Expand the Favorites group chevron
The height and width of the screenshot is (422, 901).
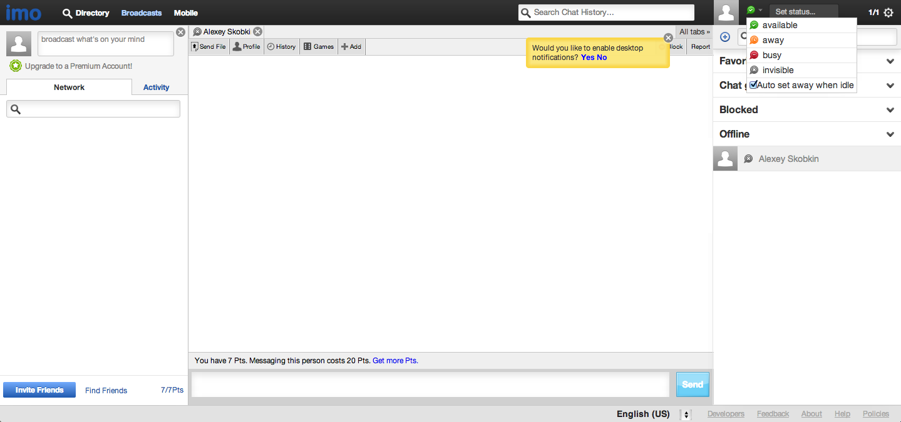(x=890, y=61)
